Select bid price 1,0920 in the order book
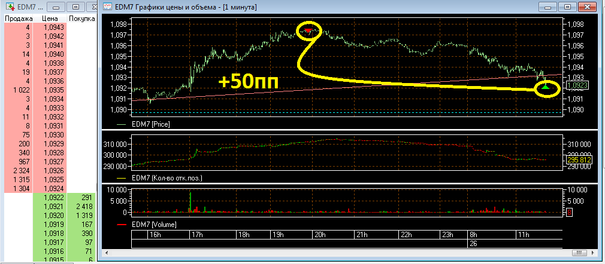 (x=50, y=215)
